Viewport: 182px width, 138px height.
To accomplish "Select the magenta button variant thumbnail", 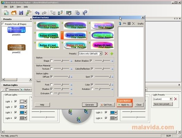I will [x=102, y=45].
